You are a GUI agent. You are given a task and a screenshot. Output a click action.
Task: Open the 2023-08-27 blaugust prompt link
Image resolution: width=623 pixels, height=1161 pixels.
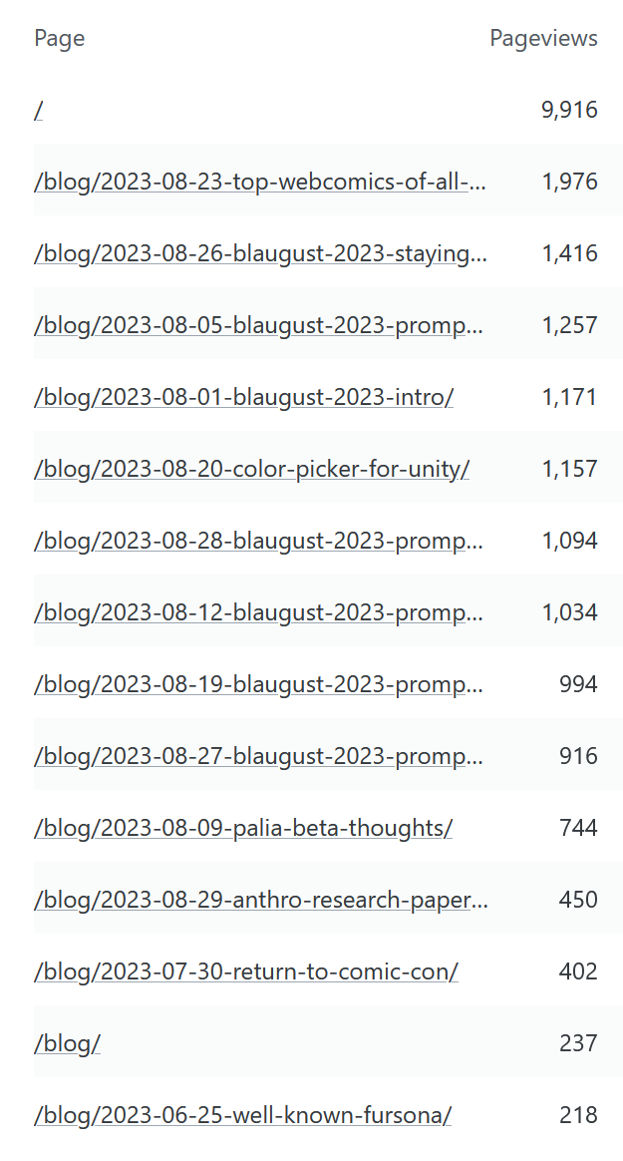(259, 756)
